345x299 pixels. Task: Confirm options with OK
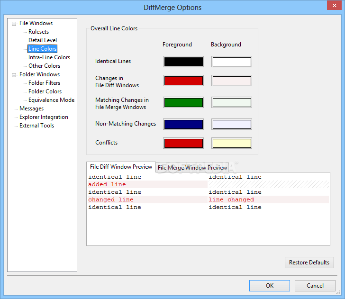point(270,286)
